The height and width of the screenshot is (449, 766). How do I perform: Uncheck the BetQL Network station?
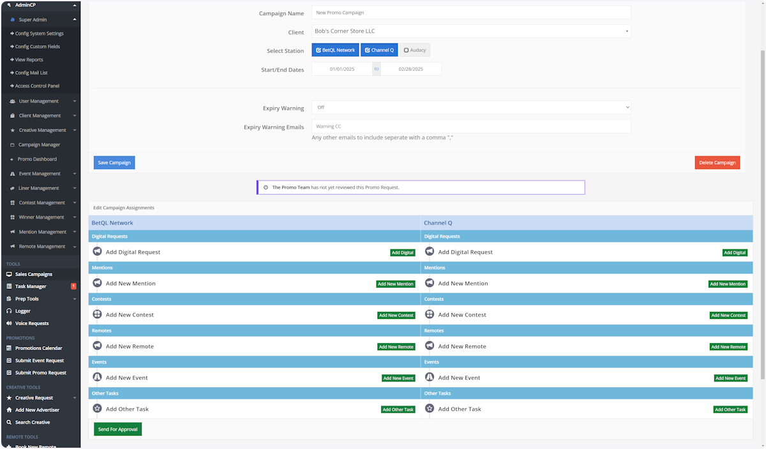pos(335,50)
